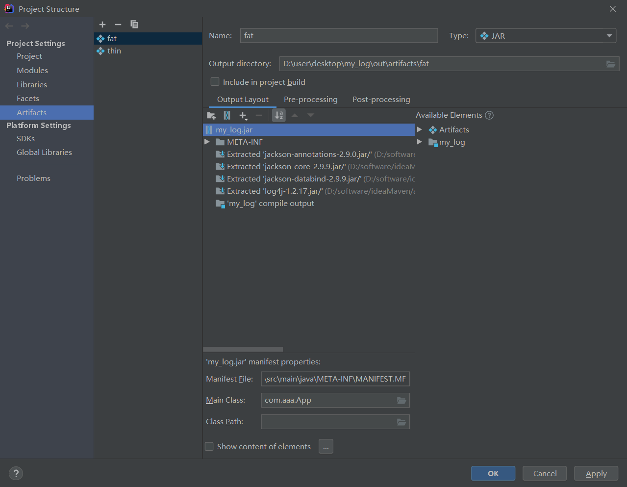Confirm with OK button

(493, 473)
